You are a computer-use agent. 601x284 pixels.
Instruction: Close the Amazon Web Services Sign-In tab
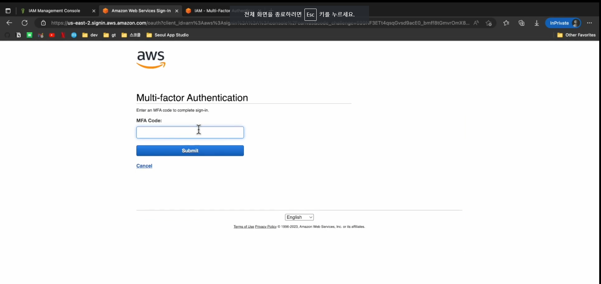pos(177,11)
